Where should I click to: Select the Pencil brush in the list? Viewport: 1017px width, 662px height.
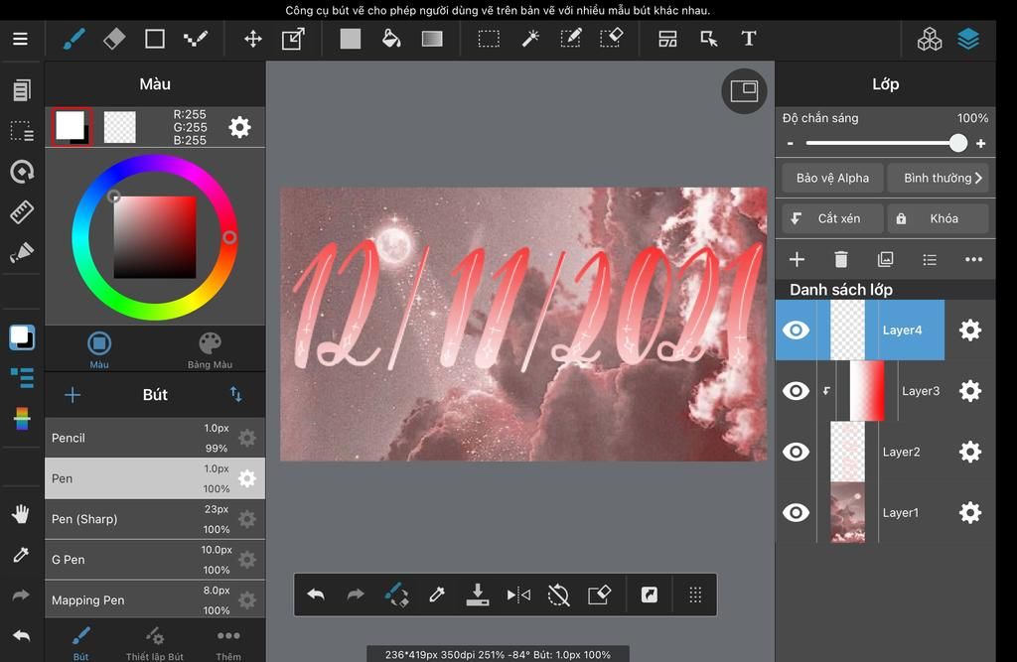155,438
